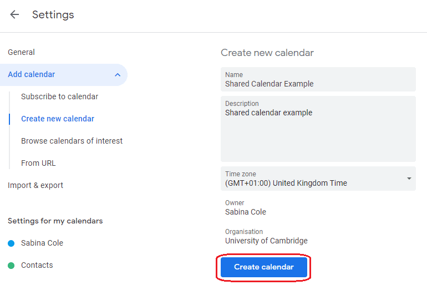This screenshot has width=427, height=290.
Task: Click the green dot beside Contacts
Action: coord(11,266)
